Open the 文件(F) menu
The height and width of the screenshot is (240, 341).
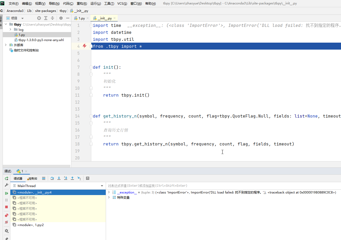[x=13, y=3]
